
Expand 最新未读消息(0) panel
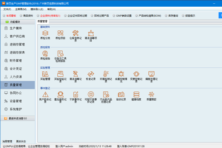coord(17,118)
